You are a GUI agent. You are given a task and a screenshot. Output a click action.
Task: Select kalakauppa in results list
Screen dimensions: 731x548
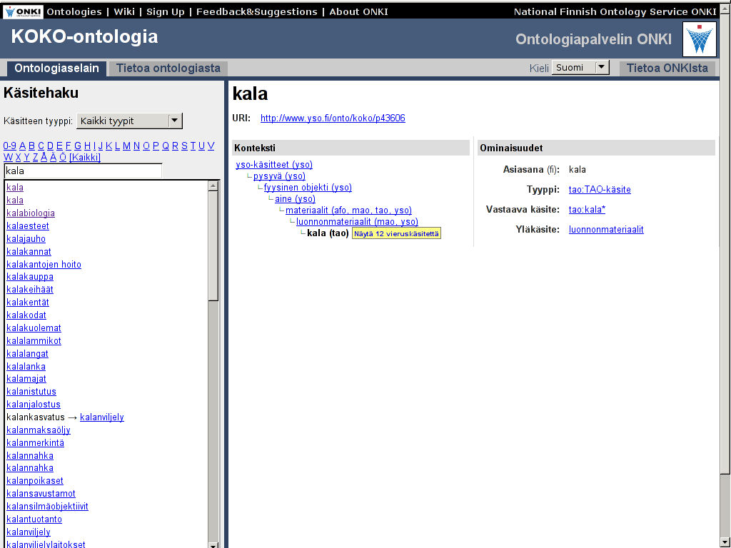(x=30, y=277)
